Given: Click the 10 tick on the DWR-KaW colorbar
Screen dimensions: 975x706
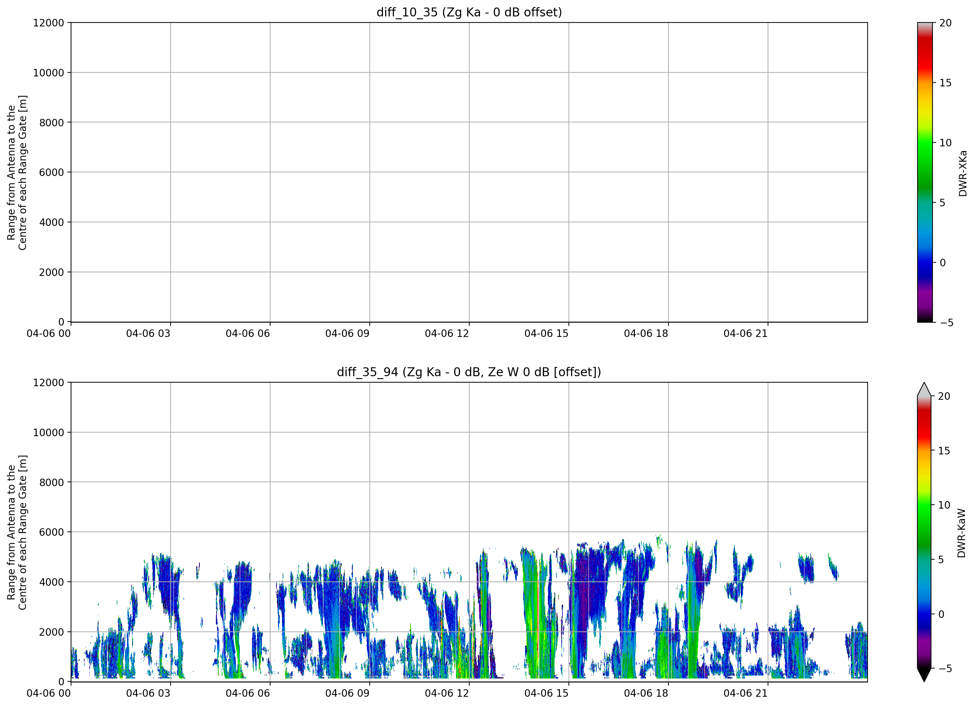Looking at the screenshot, I should click(x=944, y=505).
